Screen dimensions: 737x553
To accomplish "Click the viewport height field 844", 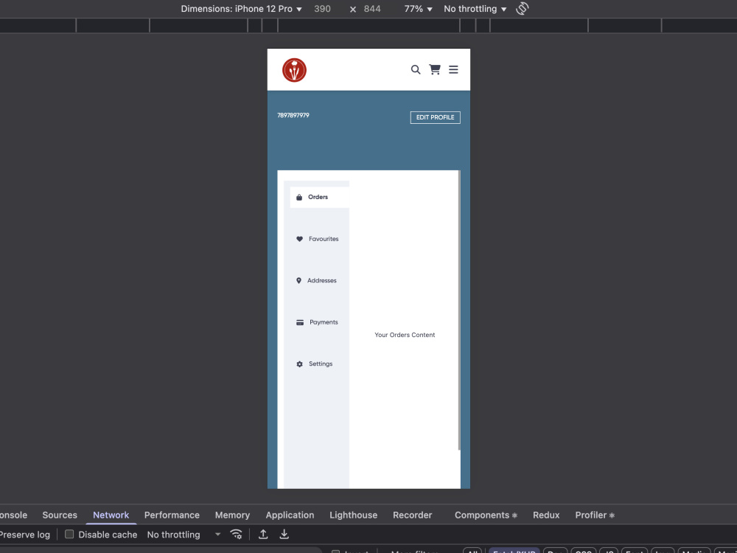I will [x=372, y=9].
